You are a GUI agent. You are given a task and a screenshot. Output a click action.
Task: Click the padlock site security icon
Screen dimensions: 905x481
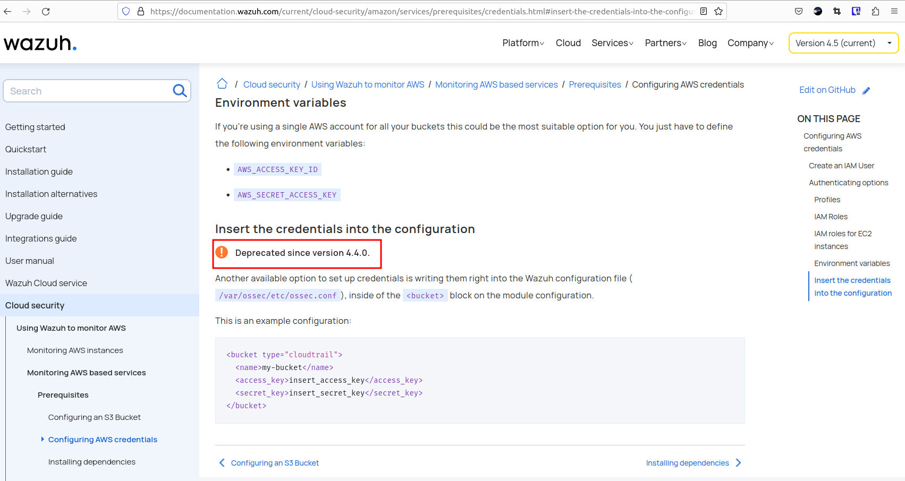tap(141, 11)
